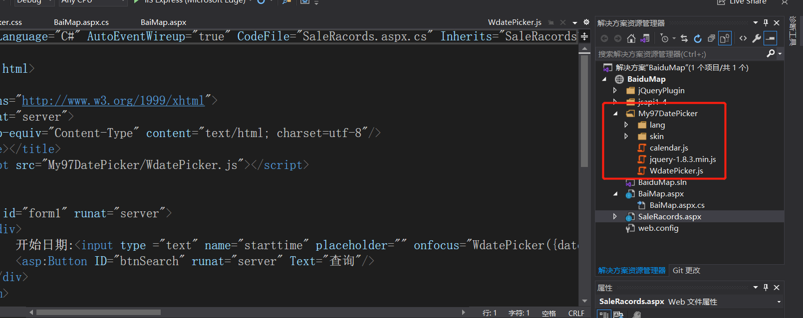Viewport: 803px width, 318px height.
Task: Collapse the My97DatePicker folder
Action: [x=615, y=113]
